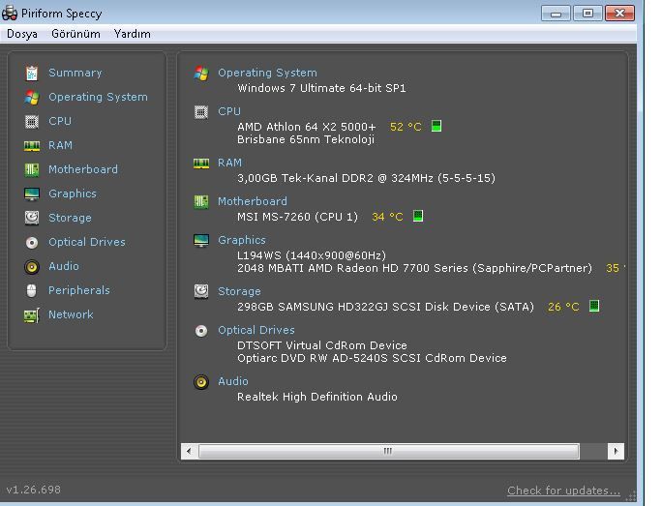Viewport: 662px width, 506px height.
Task: Click Optical Drives disc icon in summary panel
Action: point(201,331)
